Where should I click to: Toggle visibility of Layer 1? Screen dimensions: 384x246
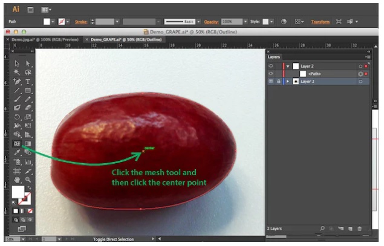click(270, 81)
